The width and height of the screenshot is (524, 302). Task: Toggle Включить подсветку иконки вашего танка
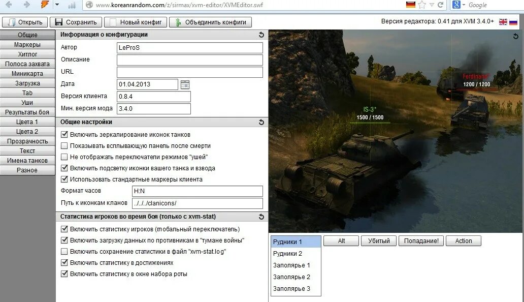[64, 168]
